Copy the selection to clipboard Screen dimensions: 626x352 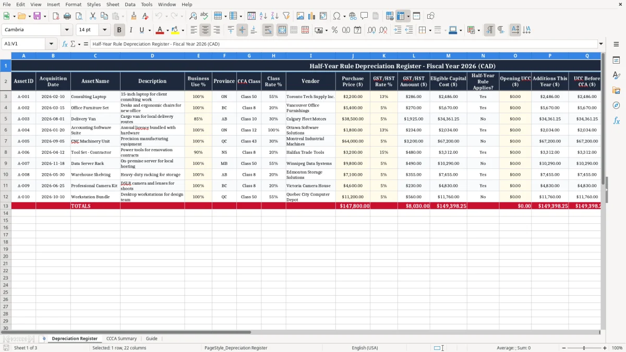tap(104, 16)
